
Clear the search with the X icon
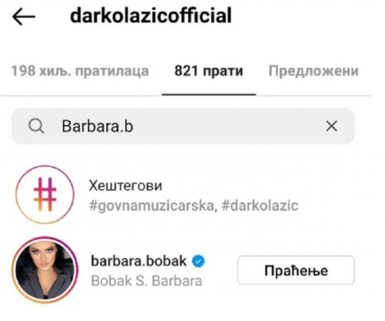point(332,126)
